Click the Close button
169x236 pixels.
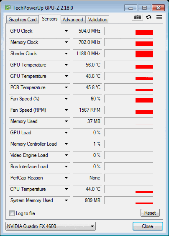148,226
